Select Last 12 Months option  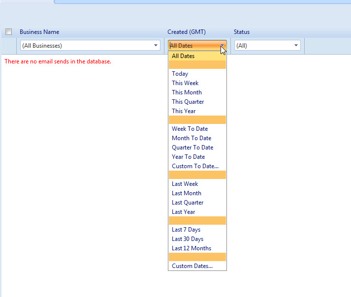(191, 248)
